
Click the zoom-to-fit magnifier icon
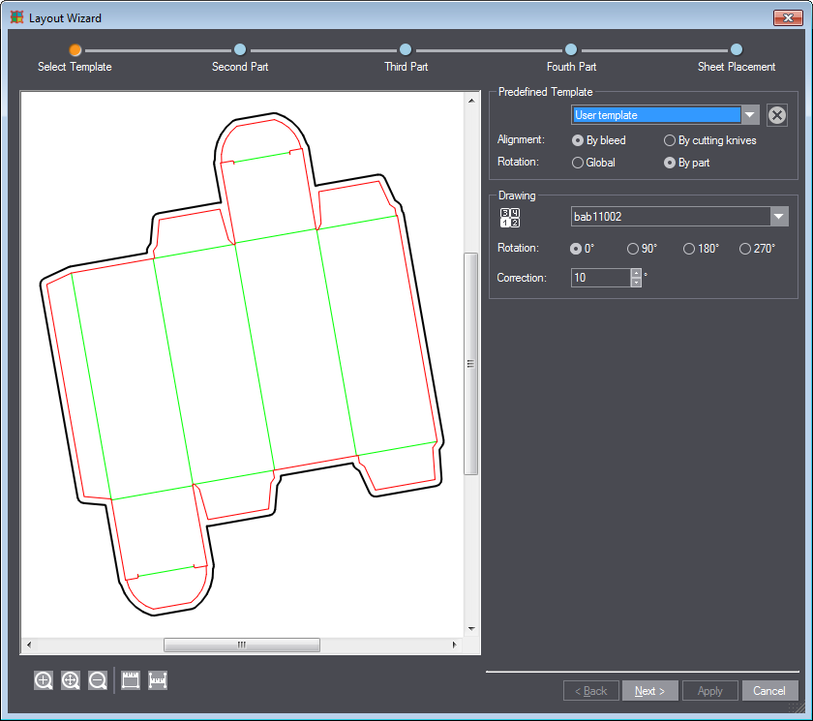(x=71, y=680)
